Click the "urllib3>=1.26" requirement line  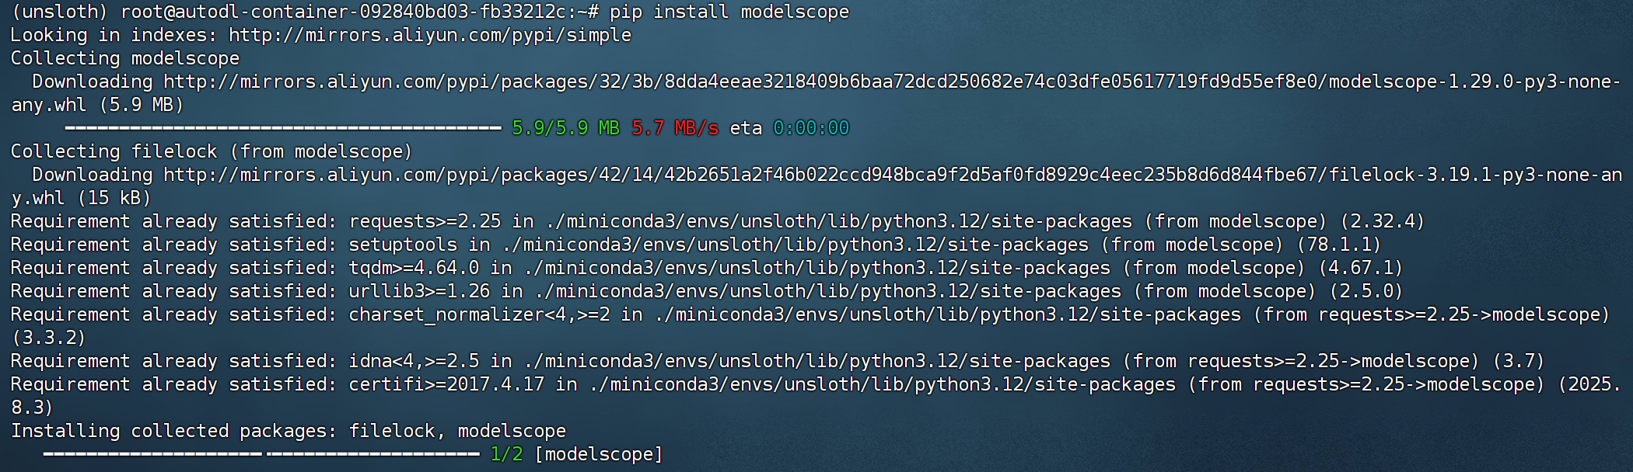[x=707, y=292]
